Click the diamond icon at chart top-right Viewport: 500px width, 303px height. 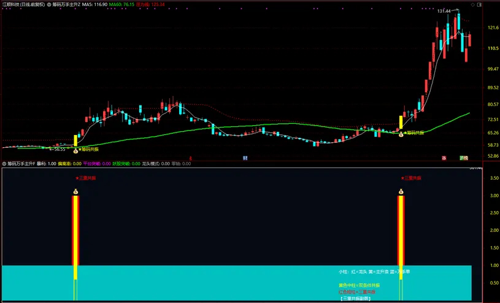coord(473,4)
